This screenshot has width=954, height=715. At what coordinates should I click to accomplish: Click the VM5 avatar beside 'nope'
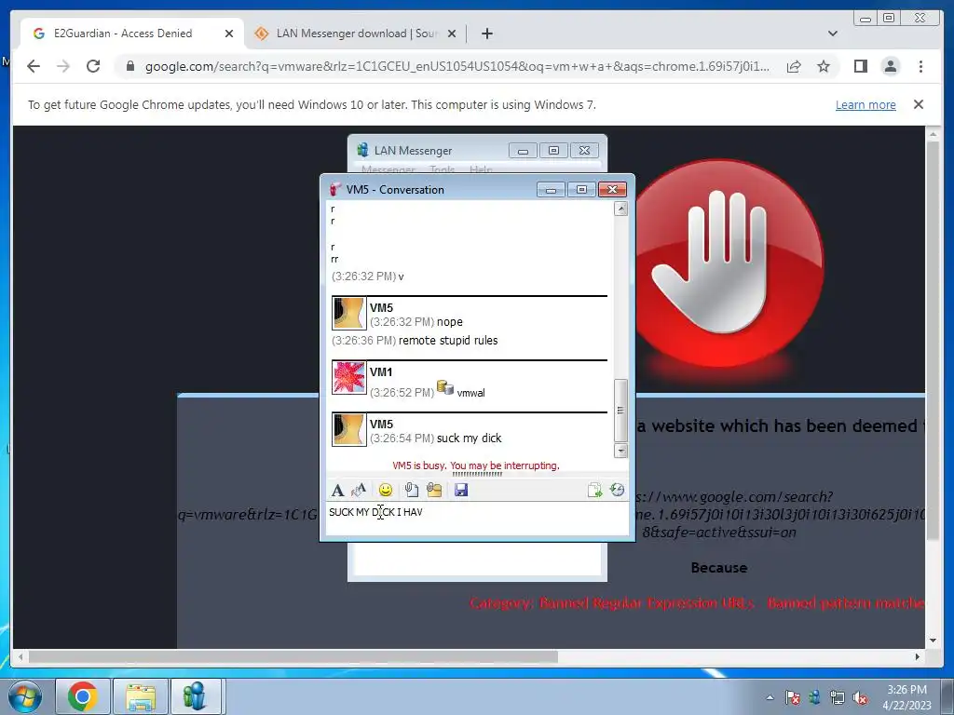tap(349, 313)
